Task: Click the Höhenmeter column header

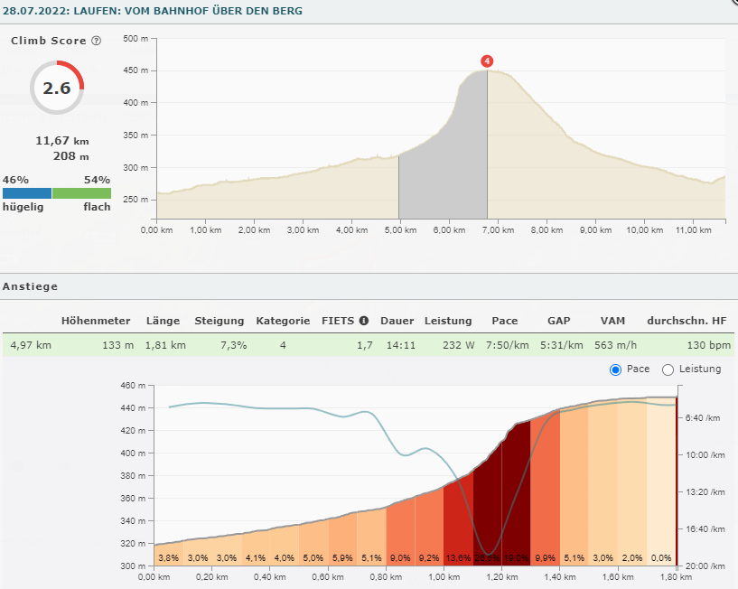Action: pos(96,321)
